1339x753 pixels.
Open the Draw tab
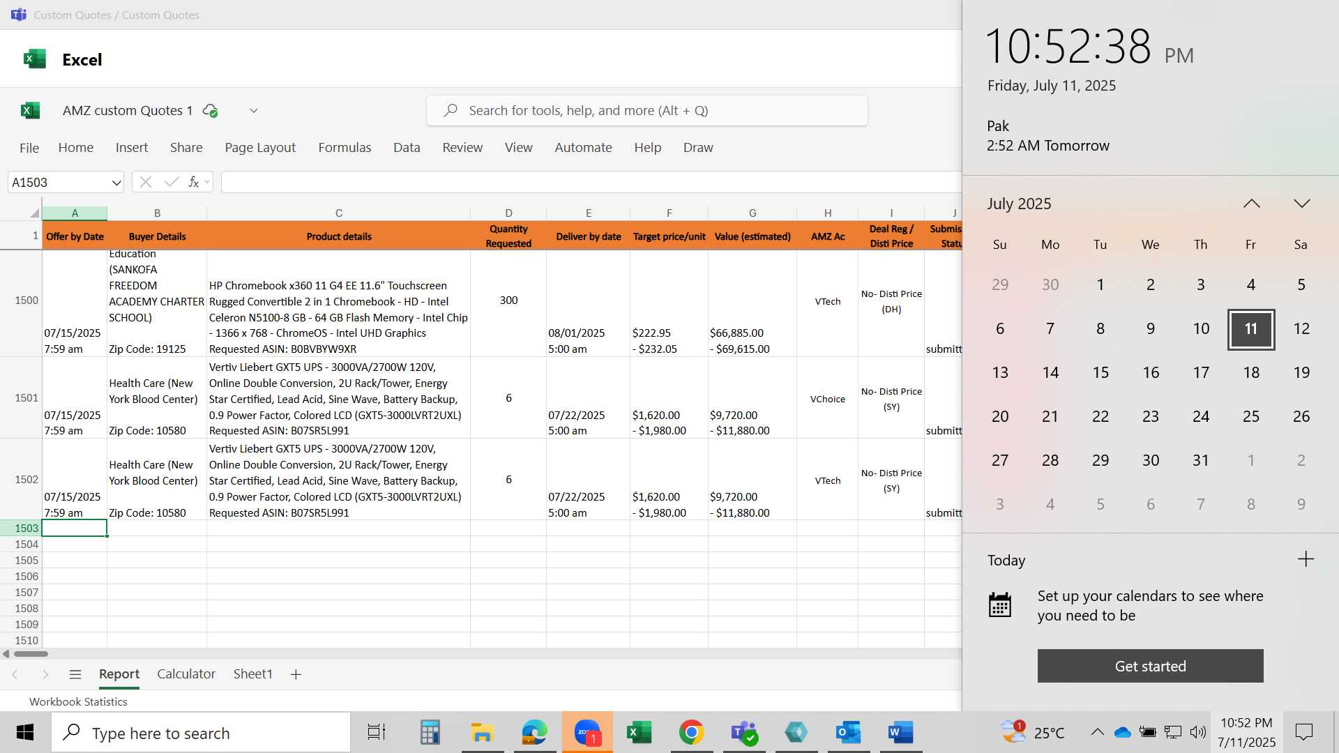coord(698,147)
